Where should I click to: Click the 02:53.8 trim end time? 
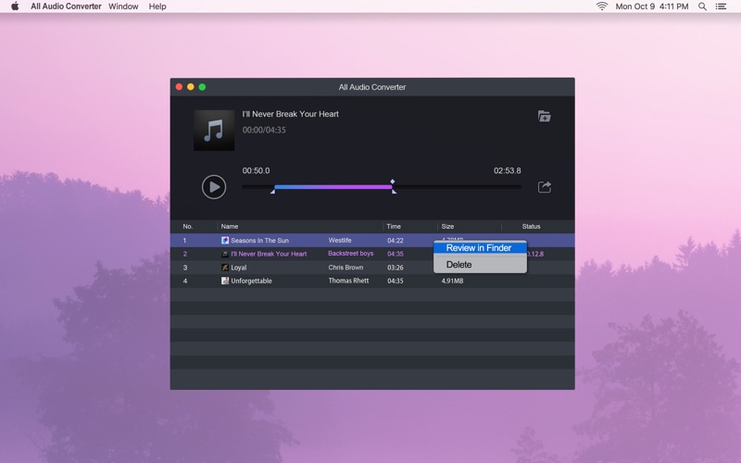pos(507,170)
